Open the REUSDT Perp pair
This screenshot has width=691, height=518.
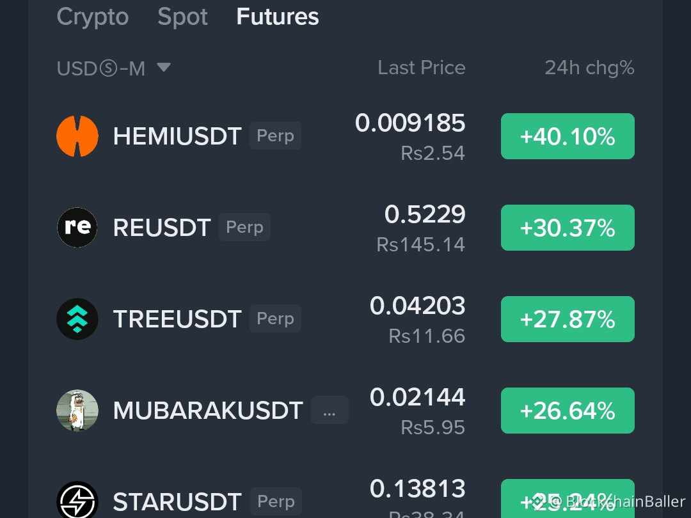pyautogui.click(x=345, y=228)
